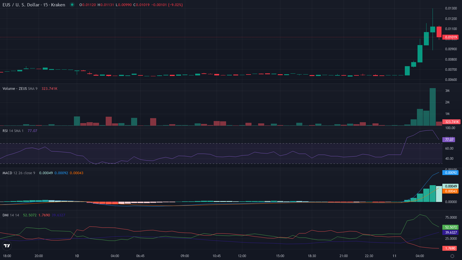This screenshot has height=260, width=462.
Task: Click DMI ADX label 39.6327
Action: pyautogui.click(x=450, y=233)
